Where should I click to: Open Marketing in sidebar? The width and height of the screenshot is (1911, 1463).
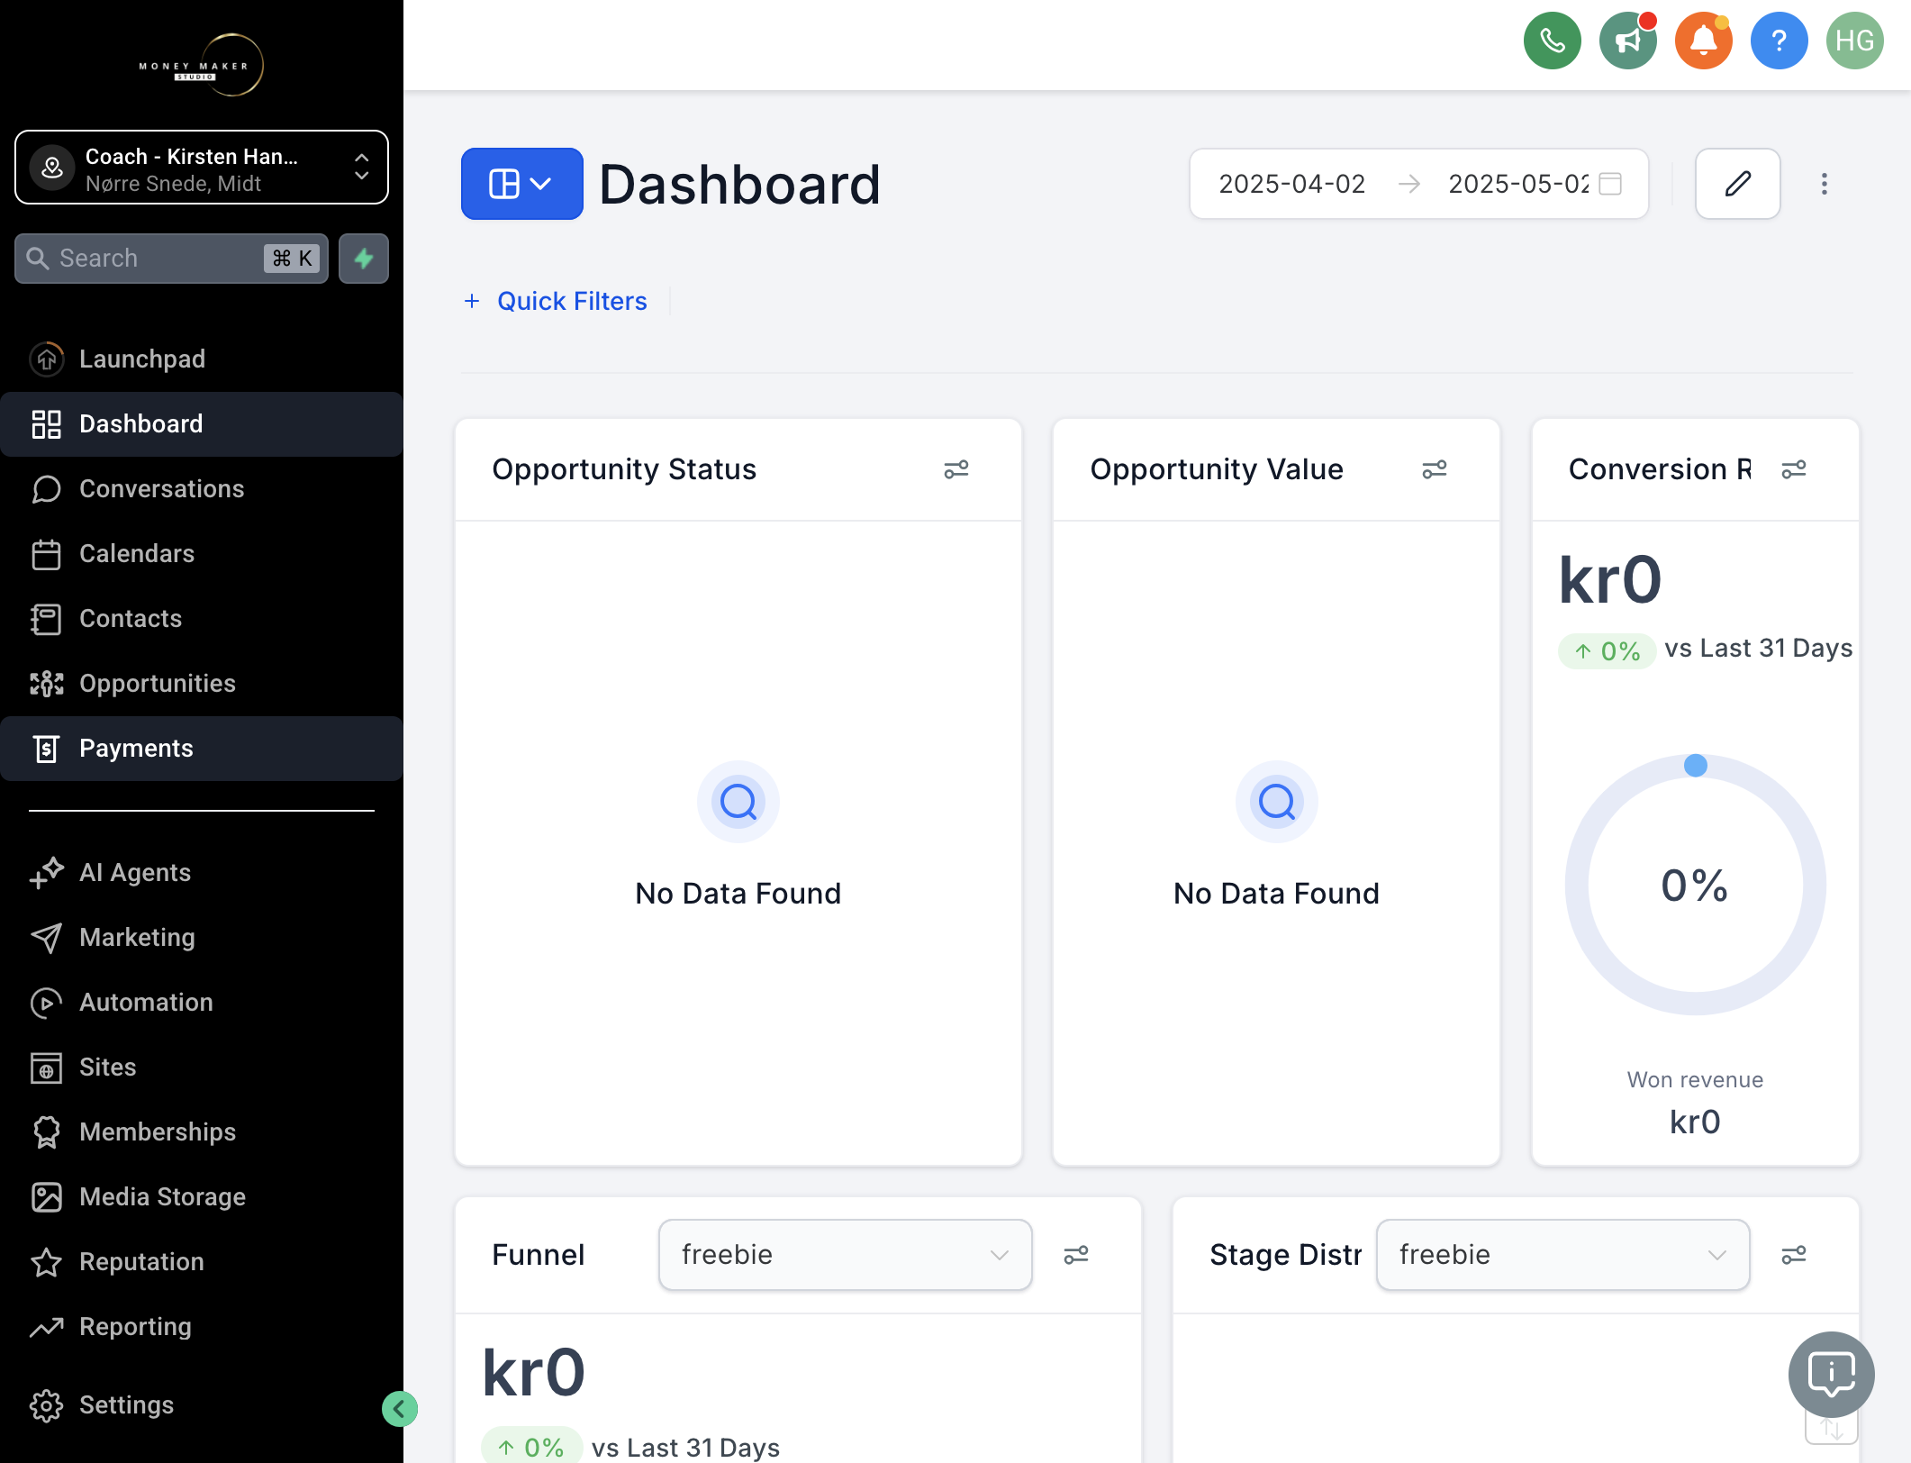(202, 938)
